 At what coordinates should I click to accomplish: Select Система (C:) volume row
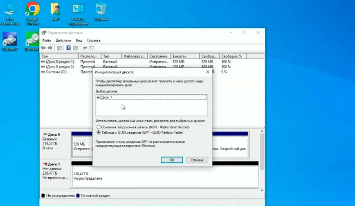[57, 72]
